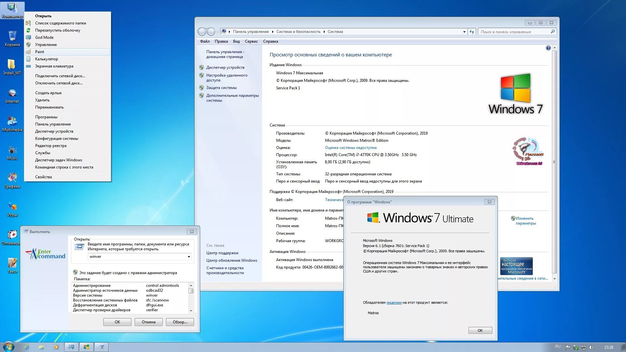Launch Internet Explorer from the taskbar
Viewport: 626px width, 352px height.
pyautogui.click(x=26, y=347)
